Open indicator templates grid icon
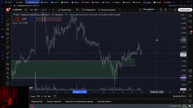 click(77, 10)
